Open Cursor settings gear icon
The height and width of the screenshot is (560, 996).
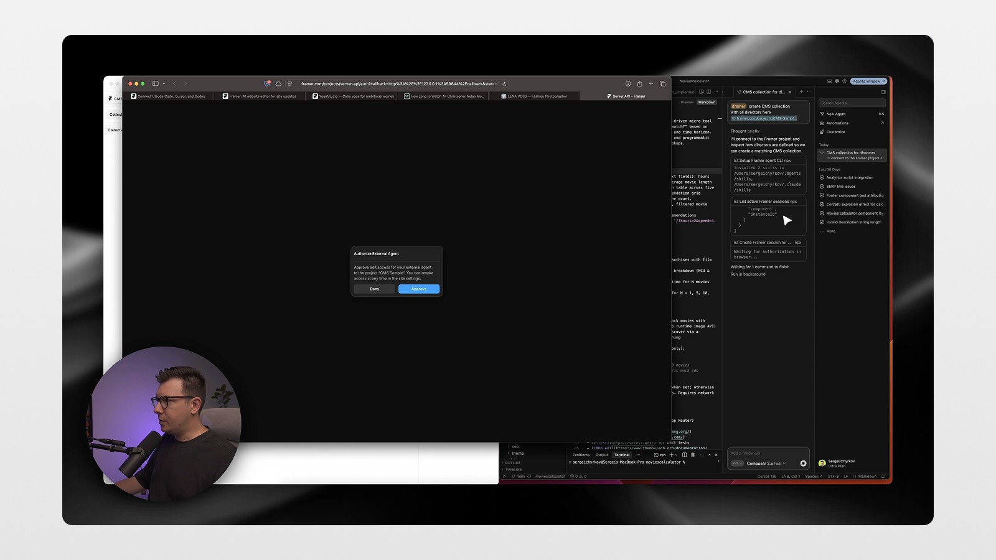(x=844, y=81)
